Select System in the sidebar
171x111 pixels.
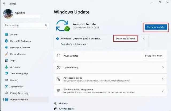(x=14, y=35)
